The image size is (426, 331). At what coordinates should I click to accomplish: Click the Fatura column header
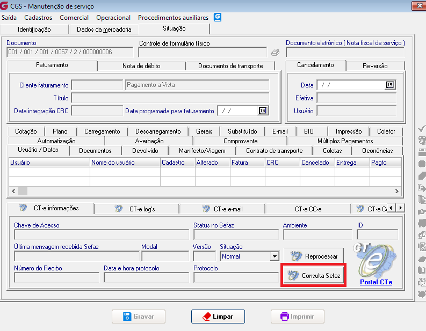(x=248, y=163)
